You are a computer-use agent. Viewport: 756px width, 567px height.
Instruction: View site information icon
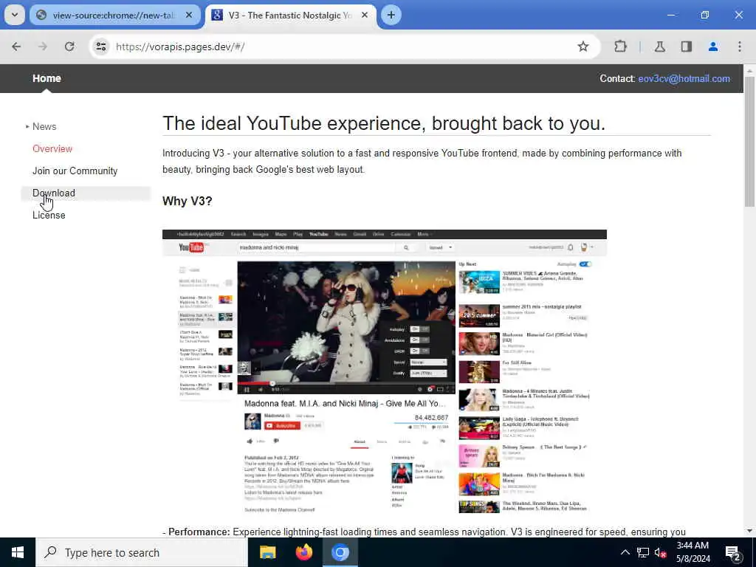(100, 47)
